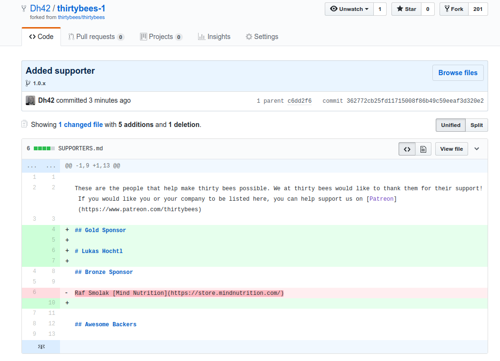Click the branch icon next to 1.0.x
Screen dimensions: 500x361
coord(28,83)
